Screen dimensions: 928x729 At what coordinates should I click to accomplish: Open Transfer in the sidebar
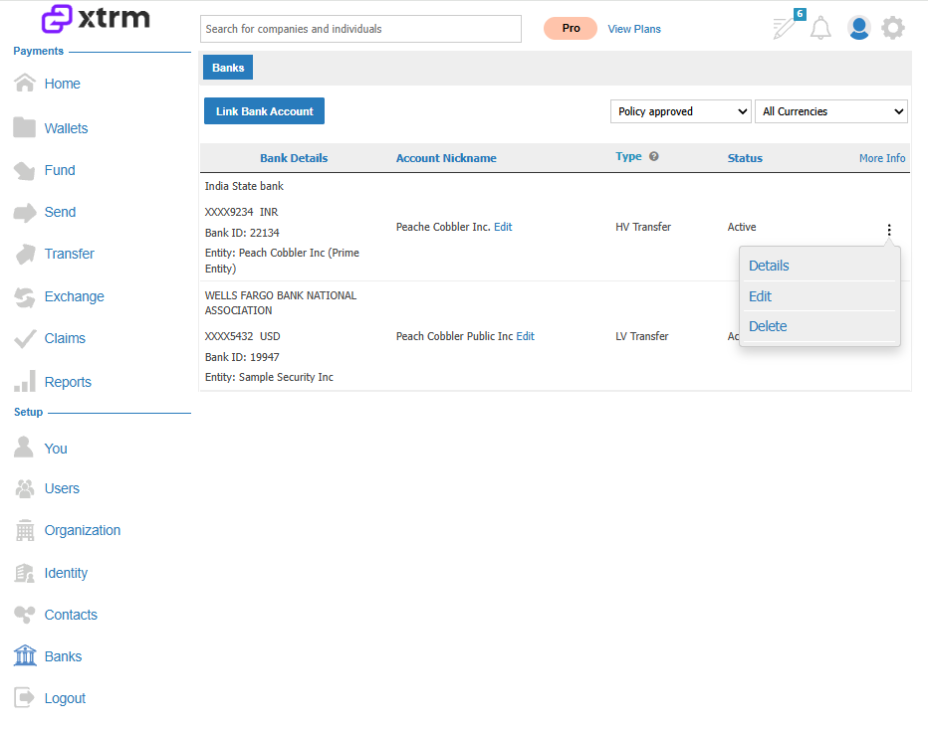(x=70, y=255)
